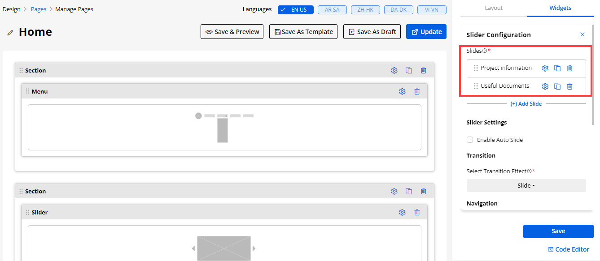600x261 pixels.
Task: Open settings for Project information slide
Action: point(545,68)
